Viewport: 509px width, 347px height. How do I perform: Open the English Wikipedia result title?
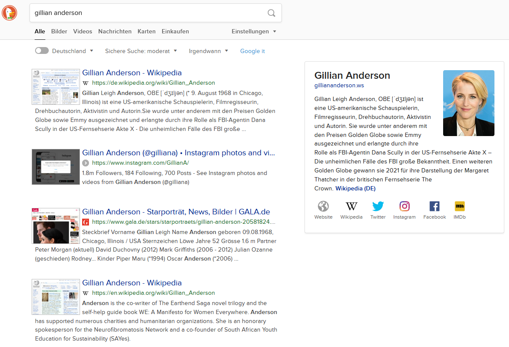132,283
